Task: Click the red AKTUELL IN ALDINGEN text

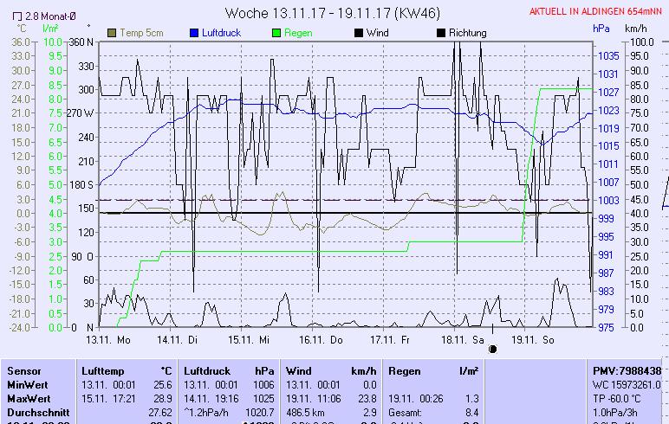Action: (x=597, y=11)
